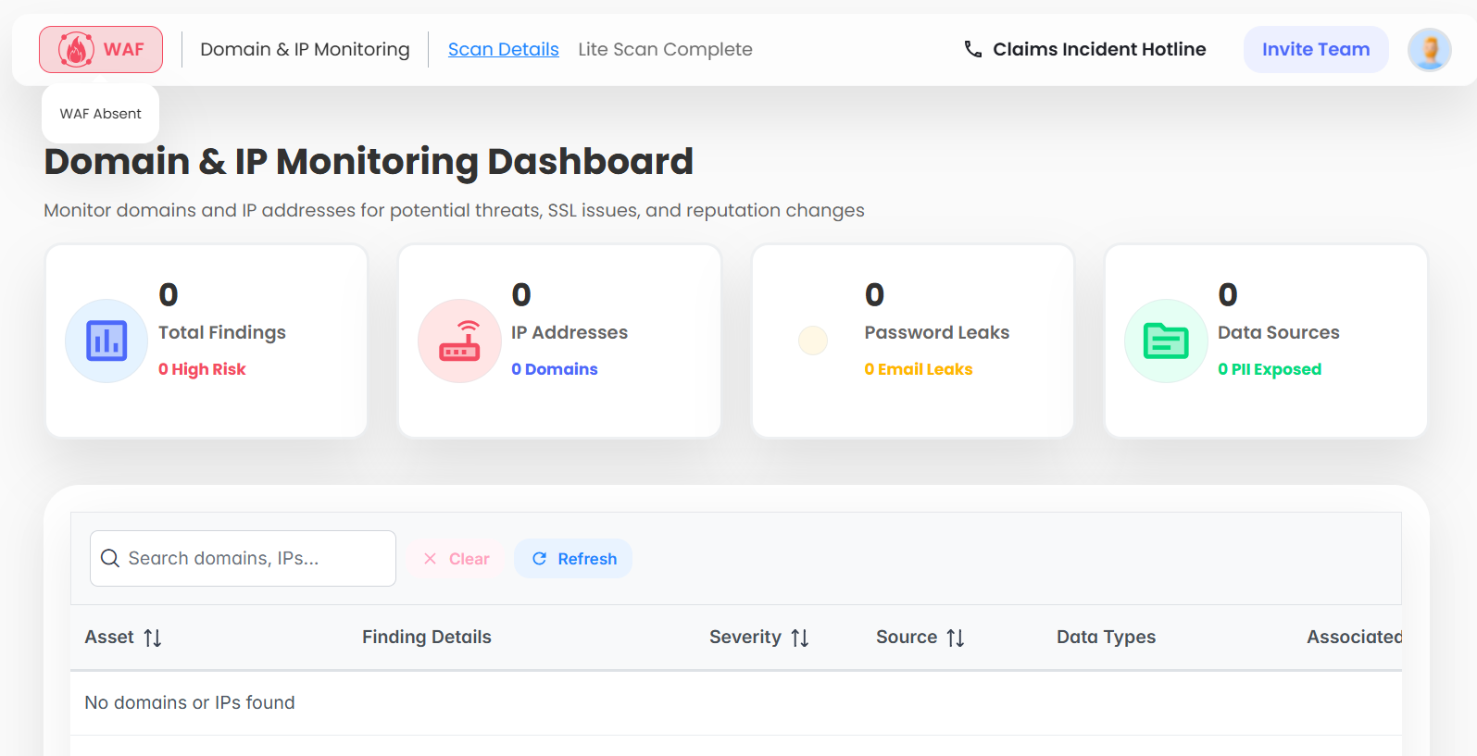
Task: Click the Total Findings bar chart icon
Action: (x=106, y=341)
